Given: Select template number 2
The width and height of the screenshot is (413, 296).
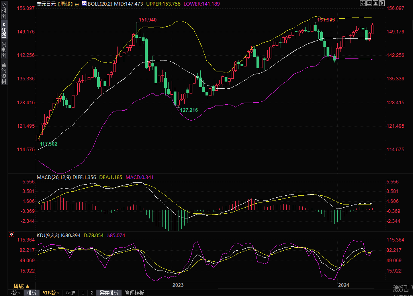Looking at the screenshot, I should point(92,293).
